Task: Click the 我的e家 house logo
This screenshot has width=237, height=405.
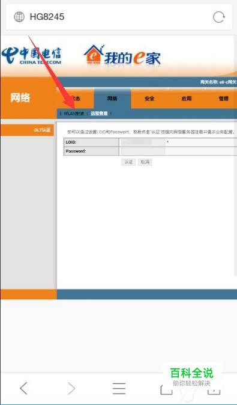Action: pyautogui.click(x=122, y=55)
